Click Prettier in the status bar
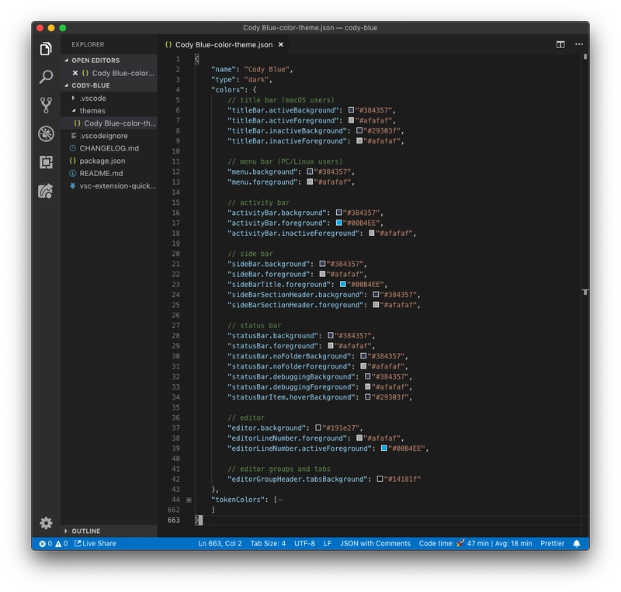This screenshot has height=592, width=621. (552, 544)
